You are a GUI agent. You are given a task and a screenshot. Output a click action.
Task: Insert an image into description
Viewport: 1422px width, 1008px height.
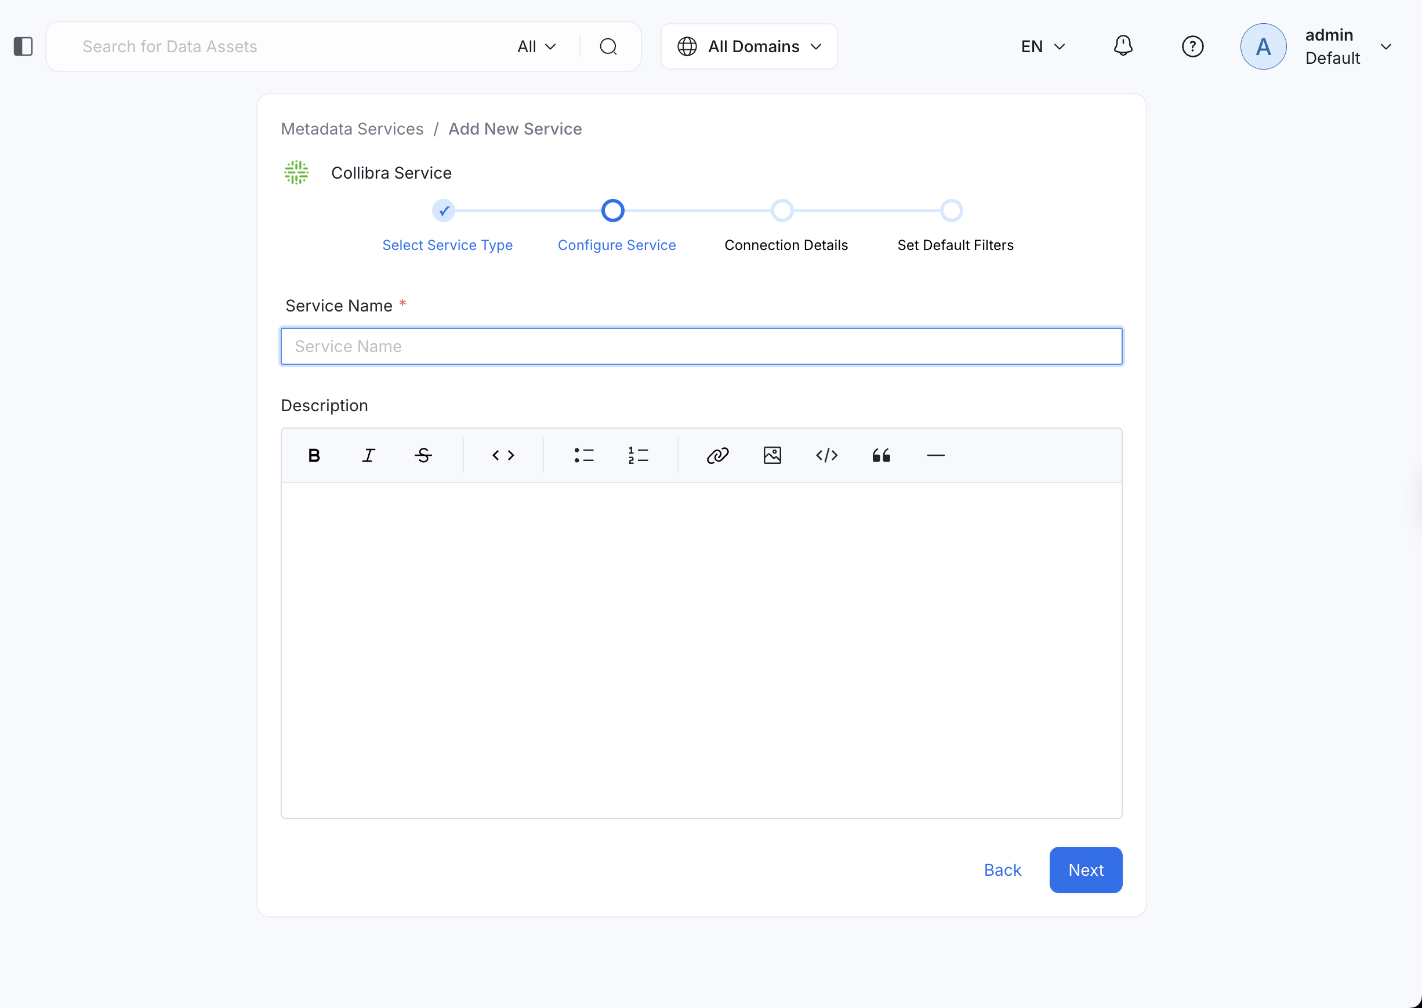click(772, 456)
